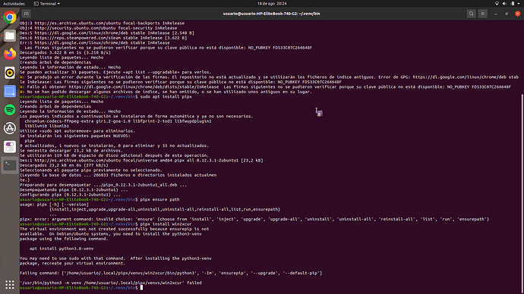
Task: Restore the terminal window size
Action: (507, 14)
